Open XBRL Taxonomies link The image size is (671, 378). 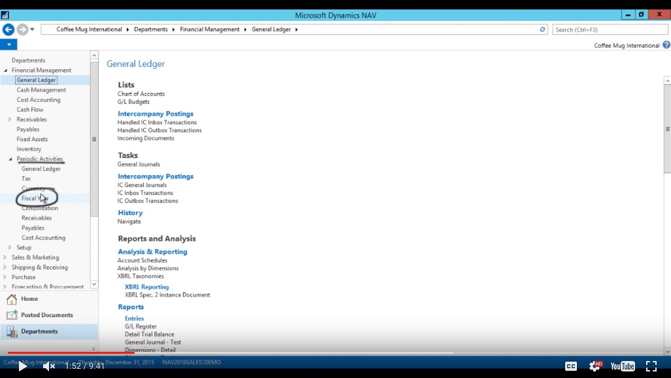pyautogui.click(x=140, y=277)
